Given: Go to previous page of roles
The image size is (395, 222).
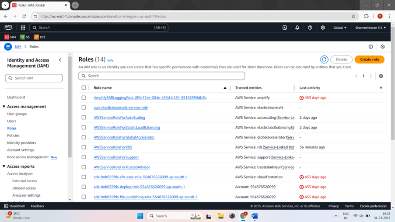Looking at the screenshot, I should (x=356, y=76).
